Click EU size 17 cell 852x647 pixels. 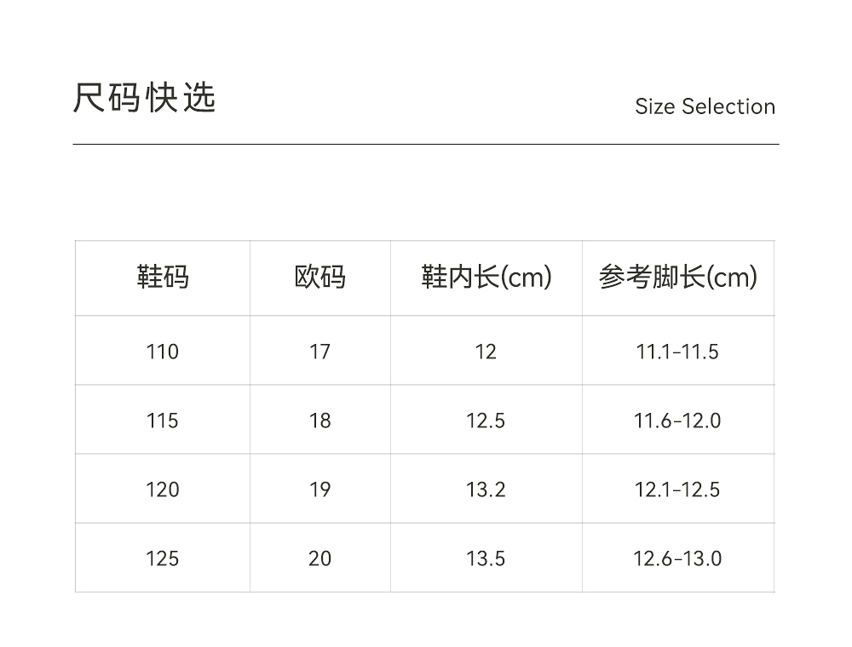[320, 352]
